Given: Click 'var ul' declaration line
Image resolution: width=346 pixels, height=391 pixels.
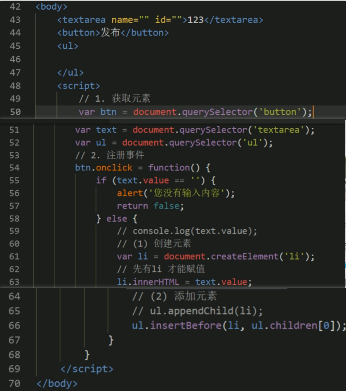Looking at the screenshot, I should (174, 143).
